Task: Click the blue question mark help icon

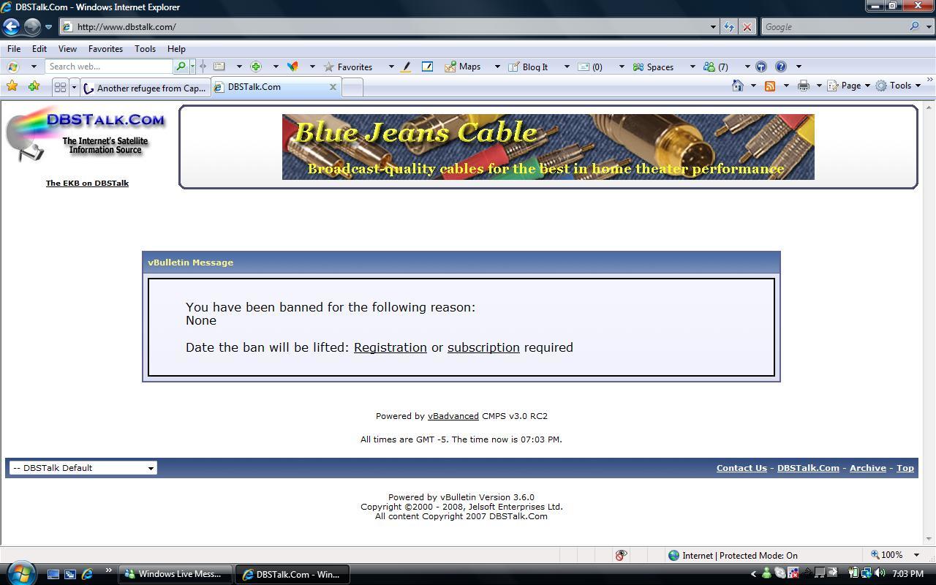Action: coord(781,67)
